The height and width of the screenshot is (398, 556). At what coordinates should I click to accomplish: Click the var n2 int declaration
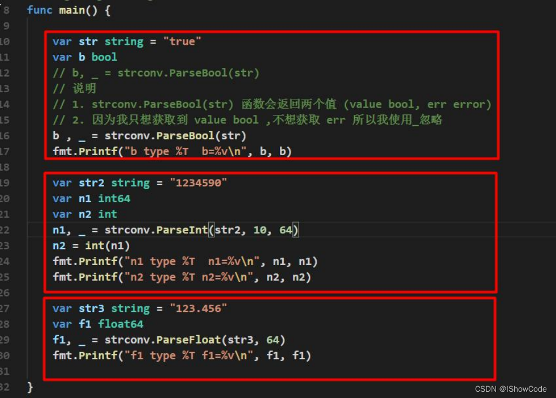pyautogui.click(x=85, y=215)
